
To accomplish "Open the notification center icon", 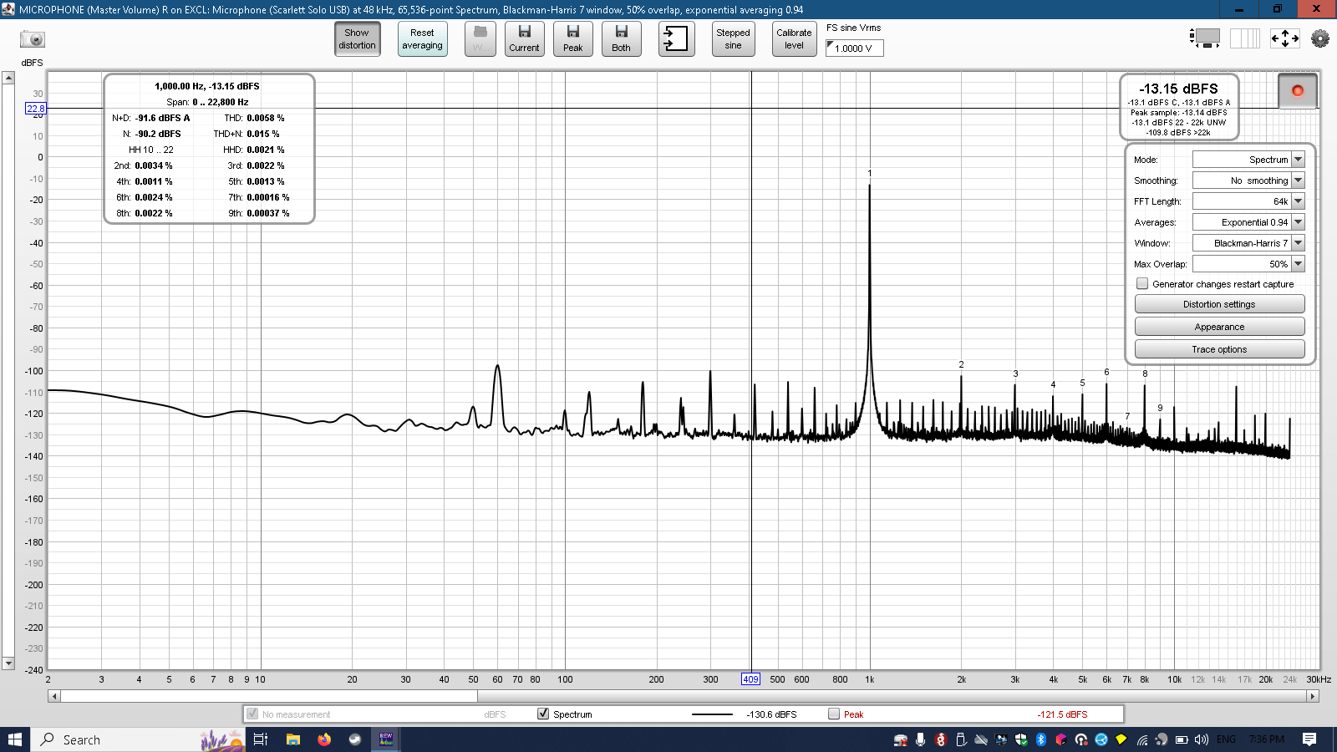I will click(1309, 739).
